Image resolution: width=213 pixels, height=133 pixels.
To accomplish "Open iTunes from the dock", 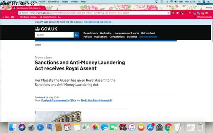I will 132,127.
